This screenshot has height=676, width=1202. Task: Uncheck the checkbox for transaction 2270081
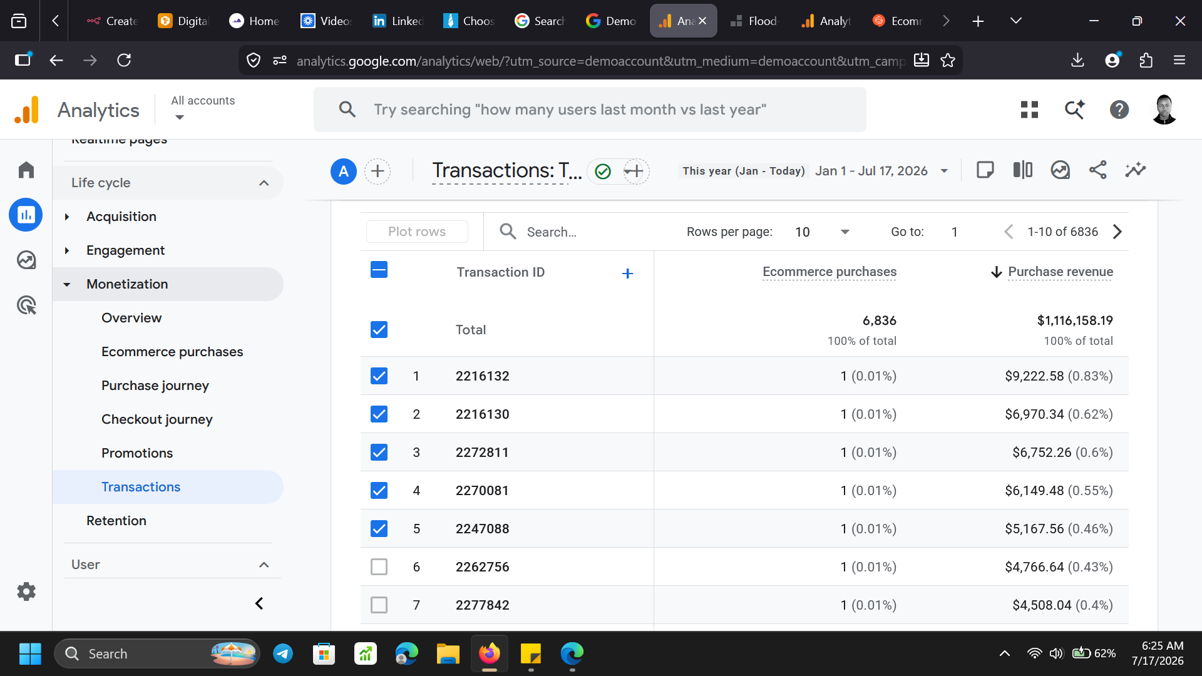(x=379, y=490)
